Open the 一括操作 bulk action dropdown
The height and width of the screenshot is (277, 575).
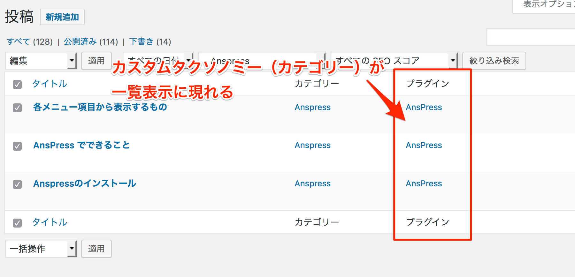coord(41,249)
